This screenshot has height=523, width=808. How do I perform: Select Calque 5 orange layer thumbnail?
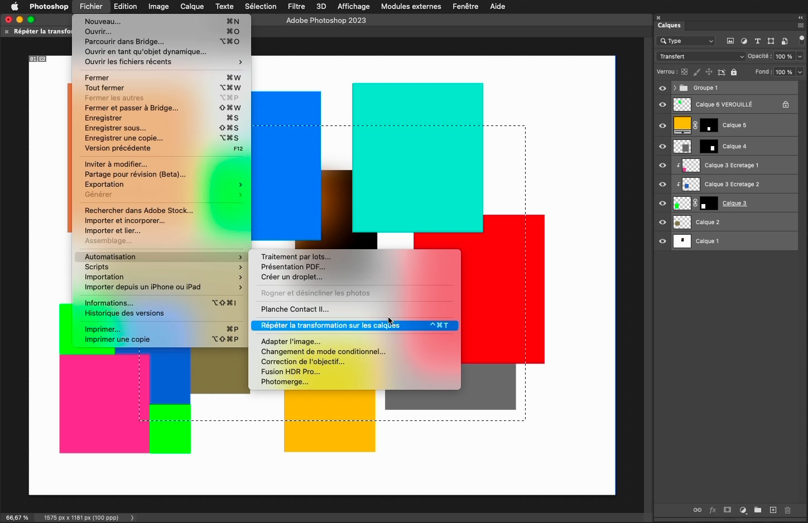pyautogui.click(x=682, y=125)
